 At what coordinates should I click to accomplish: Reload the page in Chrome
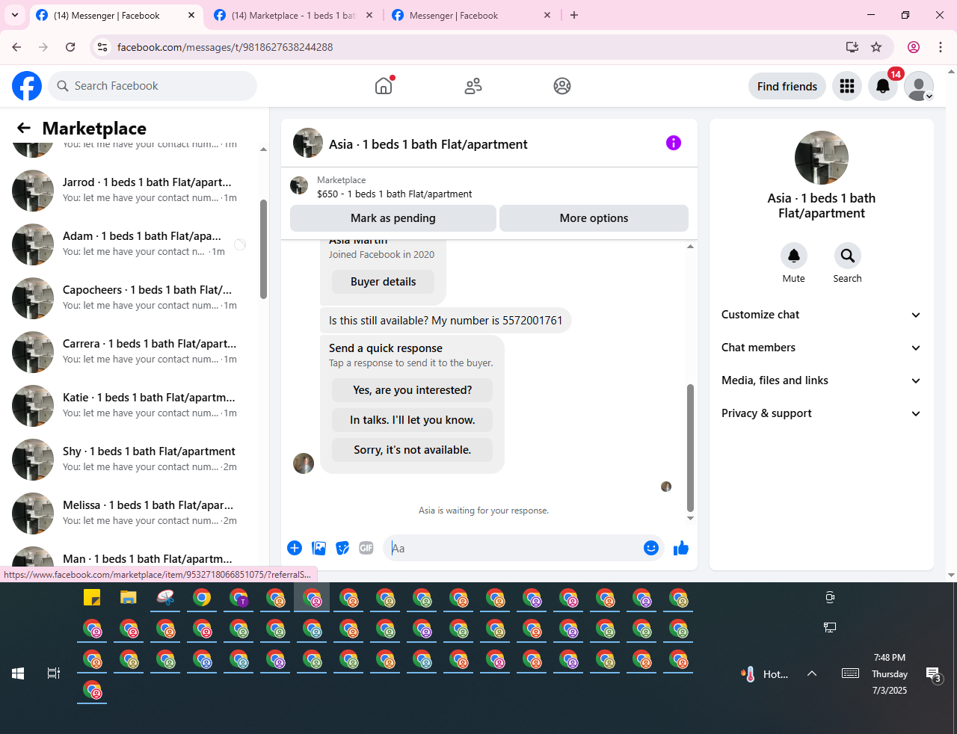(70, 47)
